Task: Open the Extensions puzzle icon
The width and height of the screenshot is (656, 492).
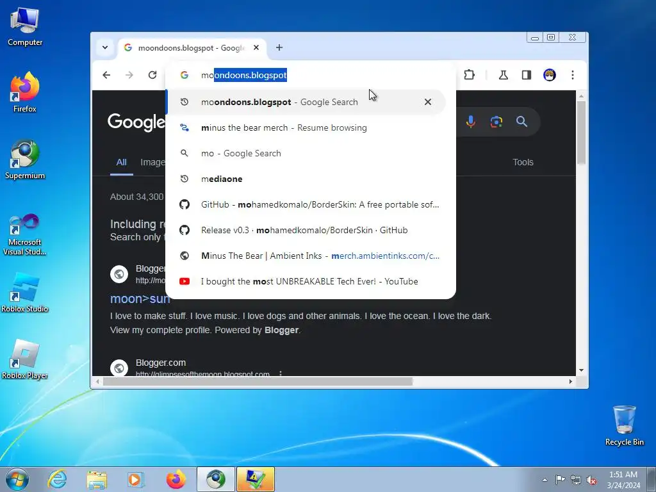Action: pos(470,75)
